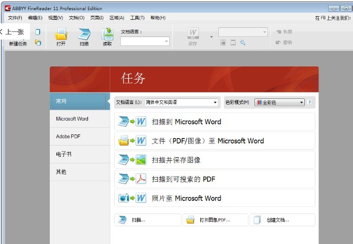Select the Microsoft Word task category
353x244 pixels.
point(80,119)
